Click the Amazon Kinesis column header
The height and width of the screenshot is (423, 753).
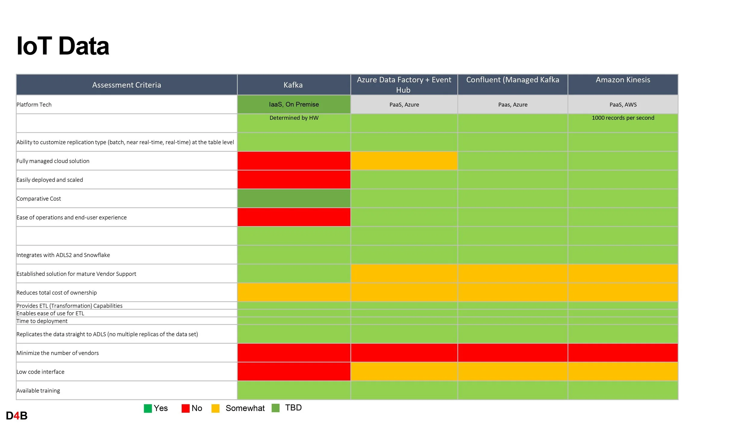623,80
